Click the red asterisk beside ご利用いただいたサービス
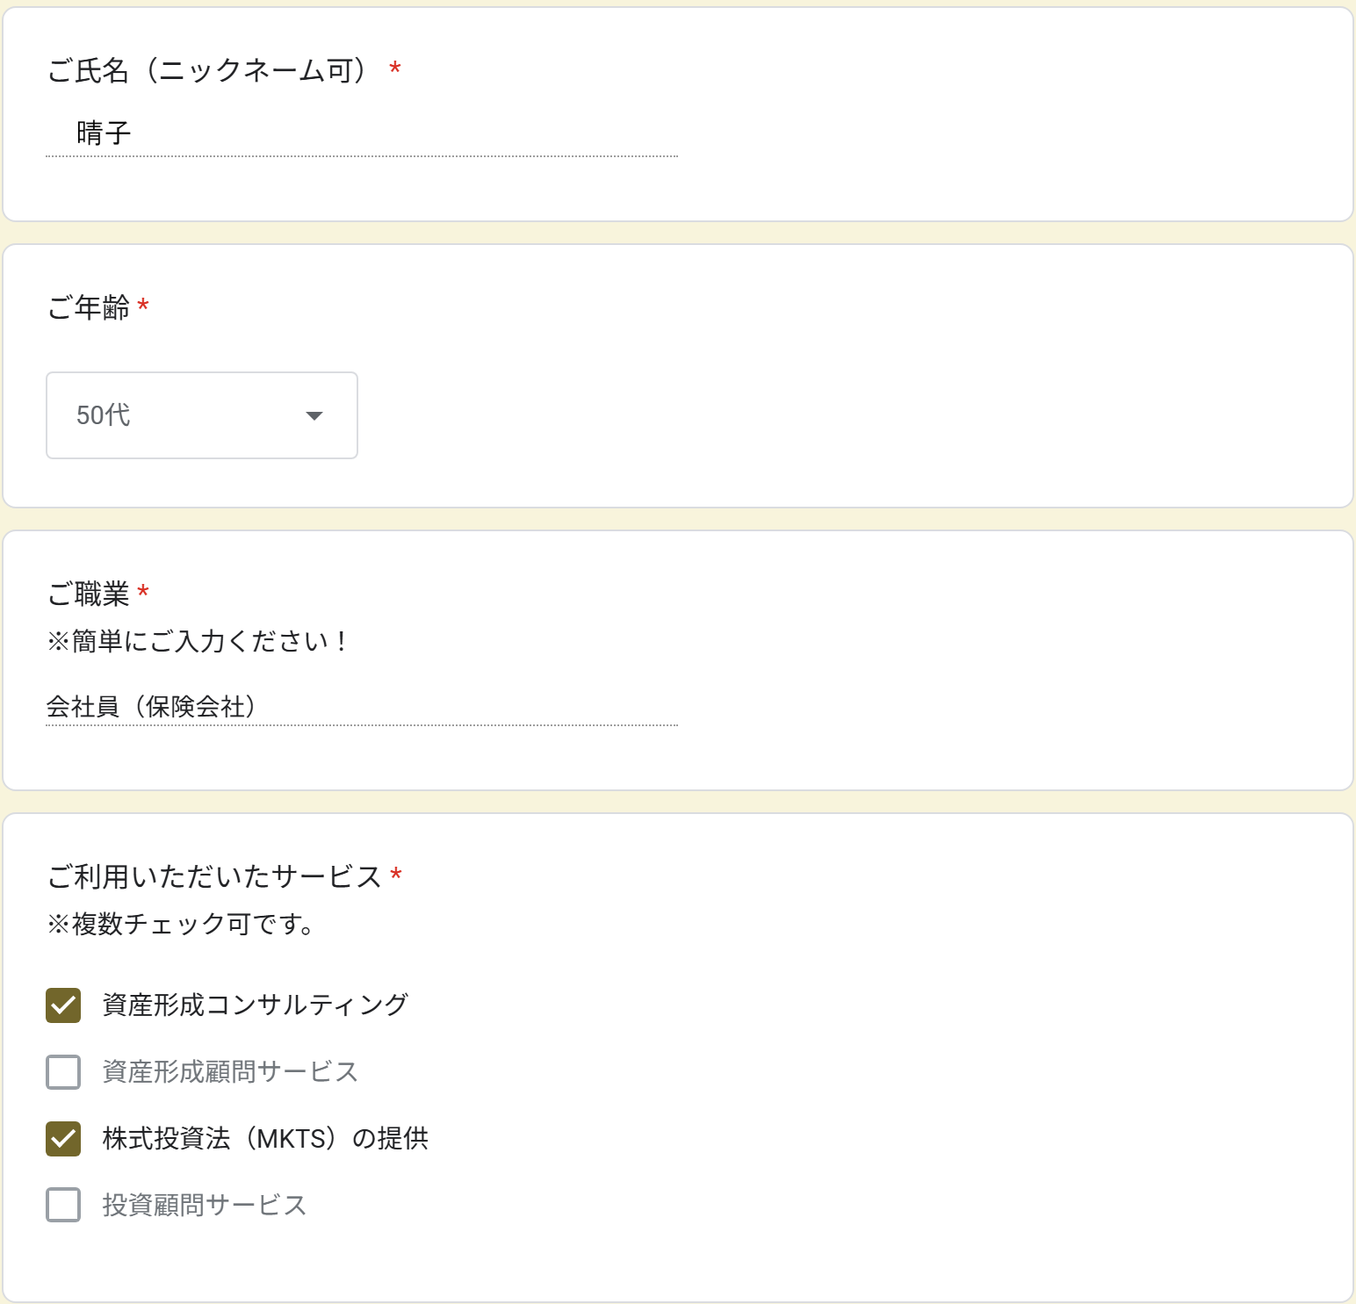This screenshot has height=1304, width=1356. (x=396, y=875)
